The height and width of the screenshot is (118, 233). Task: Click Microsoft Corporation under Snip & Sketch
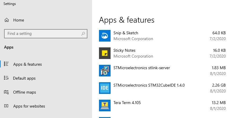tap(133, 39)
